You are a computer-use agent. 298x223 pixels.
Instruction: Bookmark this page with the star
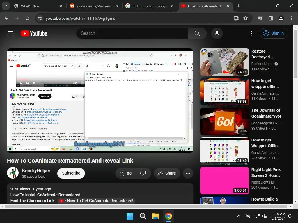coord(246,18)
